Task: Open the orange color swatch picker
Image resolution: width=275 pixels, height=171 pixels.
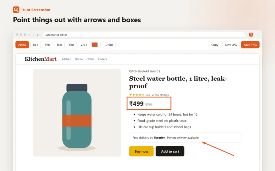Action: click(95, 45)
